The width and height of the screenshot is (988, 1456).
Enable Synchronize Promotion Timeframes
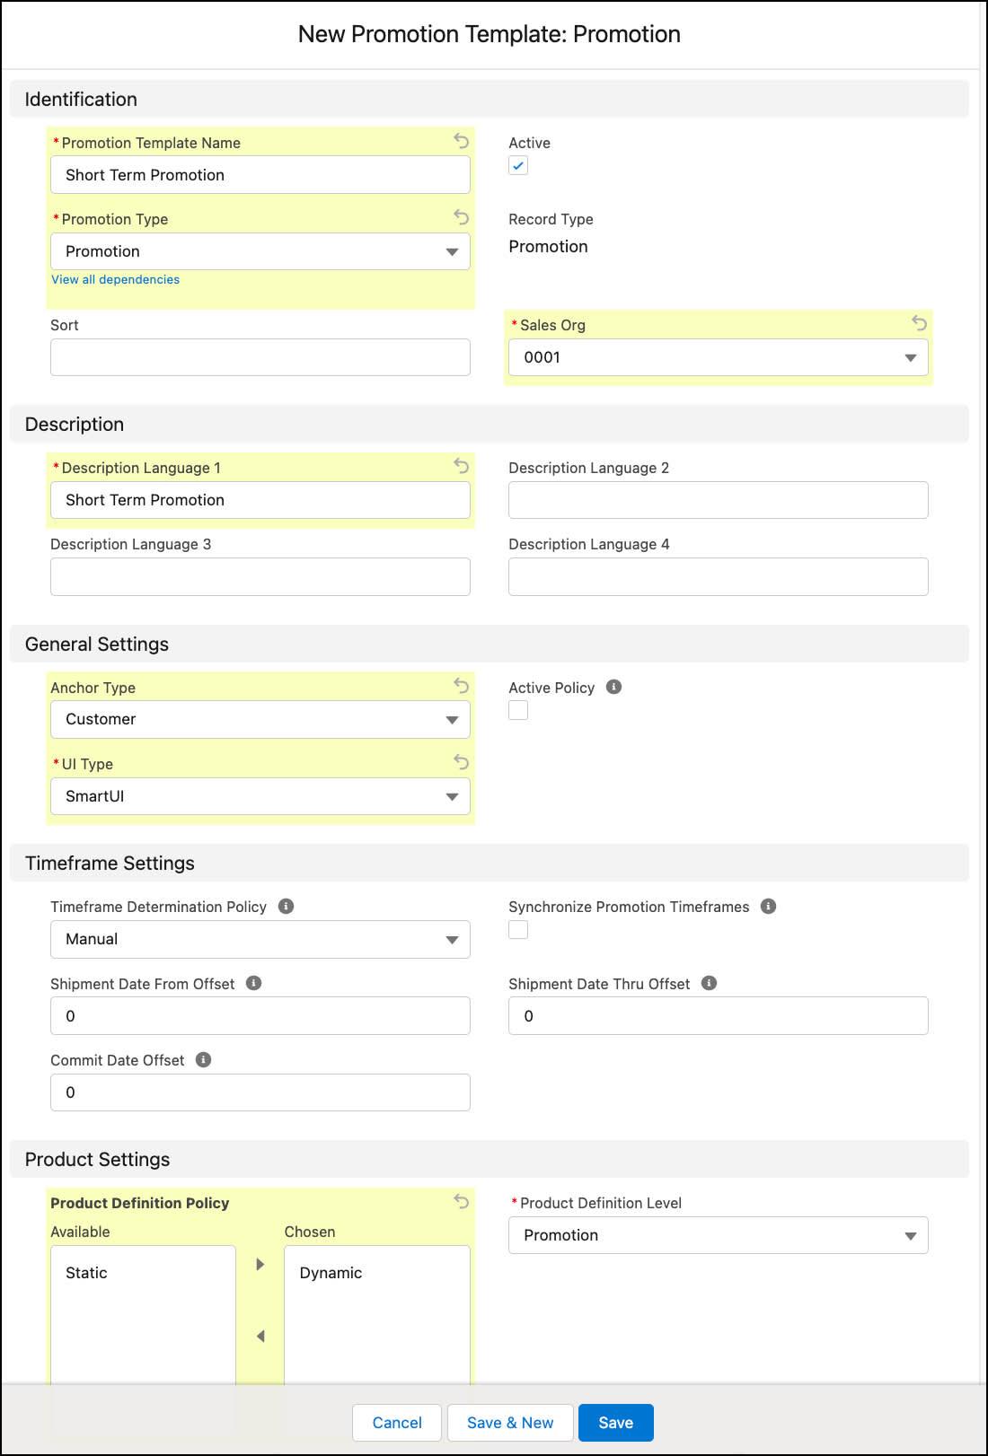coord(518,929)
